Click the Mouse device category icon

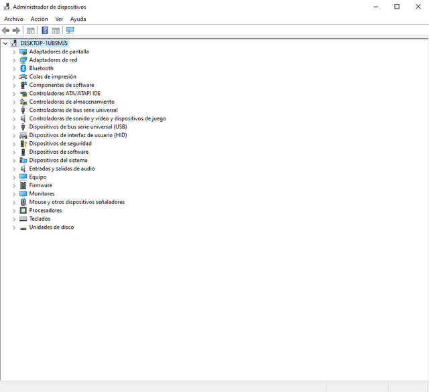[x=23, y=202]
